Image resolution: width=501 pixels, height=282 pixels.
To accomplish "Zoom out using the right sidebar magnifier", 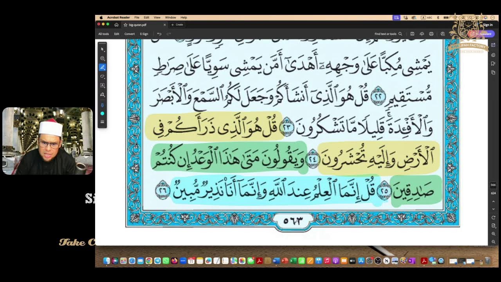I will point(494,242).
